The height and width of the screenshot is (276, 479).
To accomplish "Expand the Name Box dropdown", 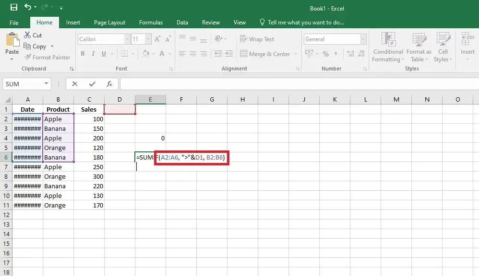I will click(x=46, y=83).
